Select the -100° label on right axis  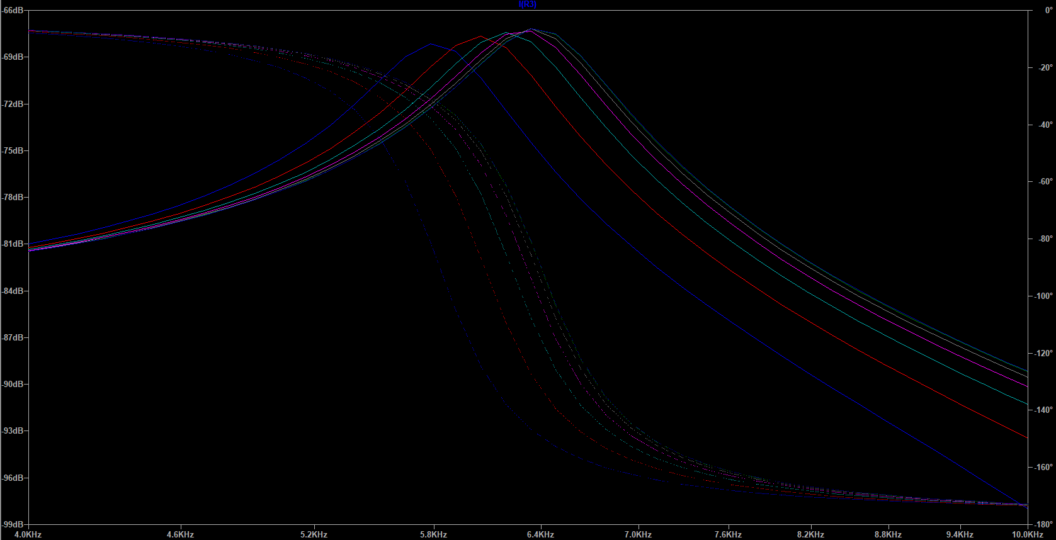point(1043,296)
